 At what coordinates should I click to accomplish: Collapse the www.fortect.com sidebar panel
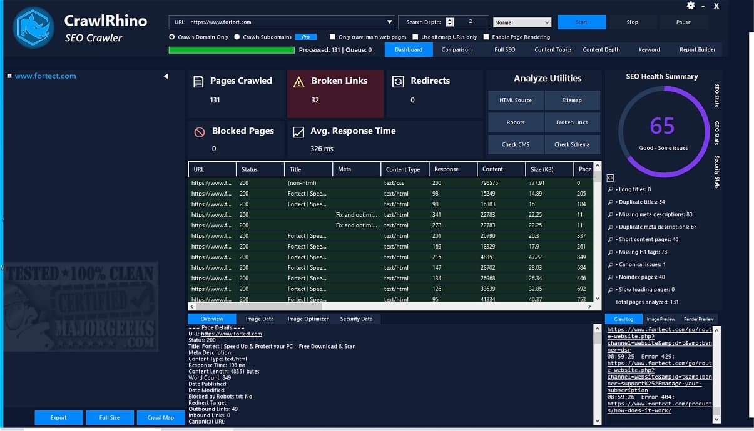click(165, 76)
